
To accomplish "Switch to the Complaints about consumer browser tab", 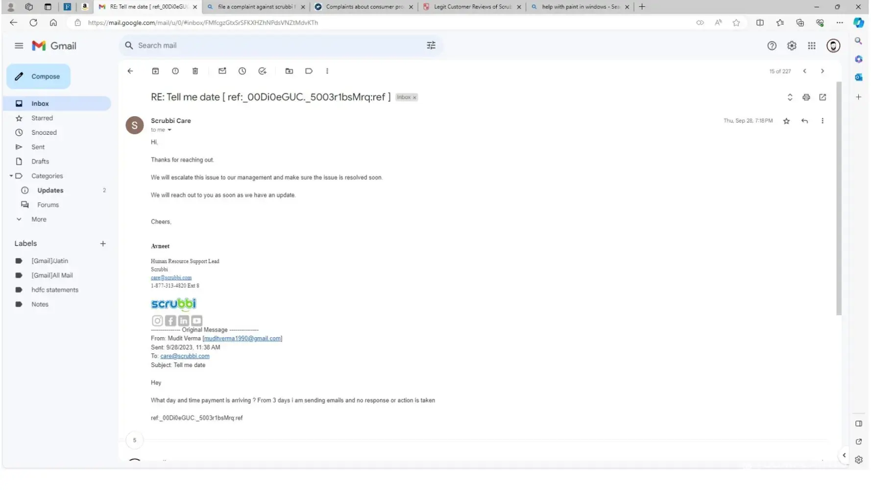I will pos(364,7).
